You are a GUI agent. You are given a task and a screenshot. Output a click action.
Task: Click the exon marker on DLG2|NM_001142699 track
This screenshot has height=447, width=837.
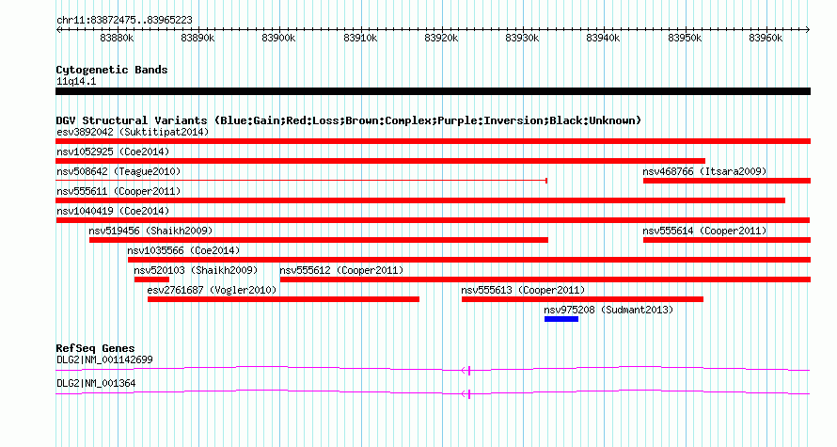click(468, 371)
